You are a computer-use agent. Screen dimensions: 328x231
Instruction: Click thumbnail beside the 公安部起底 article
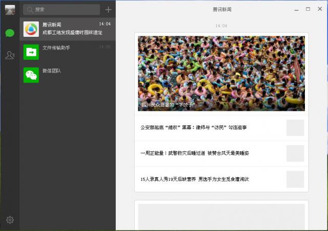coord(295,128)
